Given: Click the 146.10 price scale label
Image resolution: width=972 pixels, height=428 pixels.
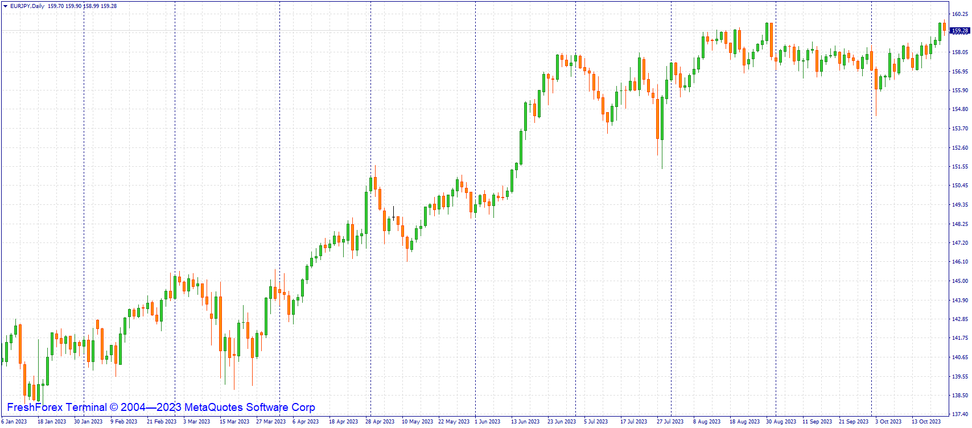Looking at the screenshot, I should (959, 262).
